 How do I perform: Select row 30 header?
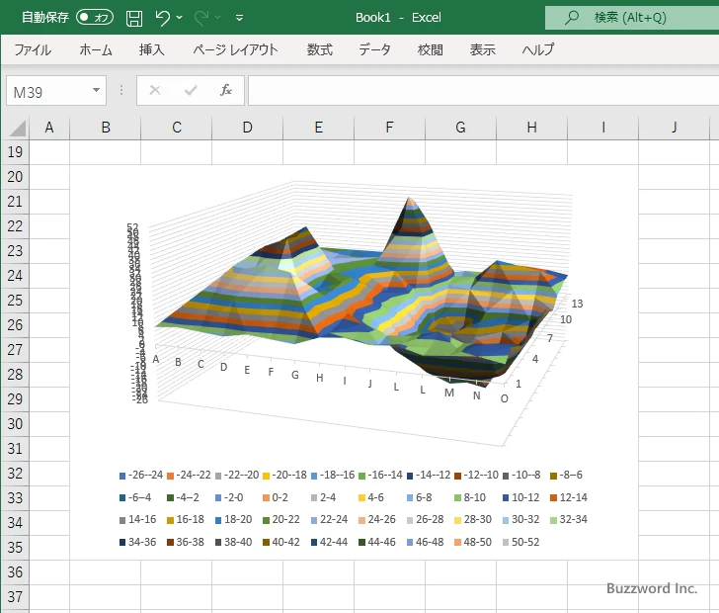(15, 424)
